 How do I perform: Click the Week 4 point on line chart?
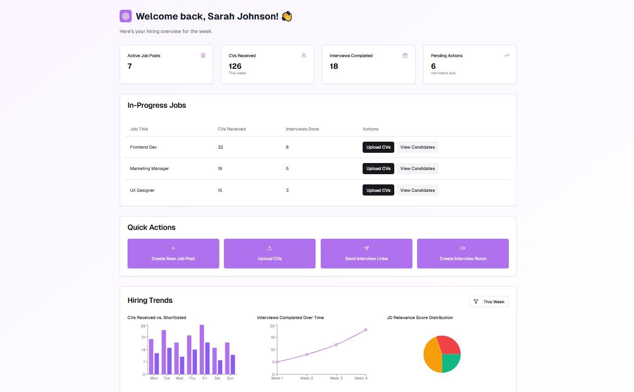(366, 330)
